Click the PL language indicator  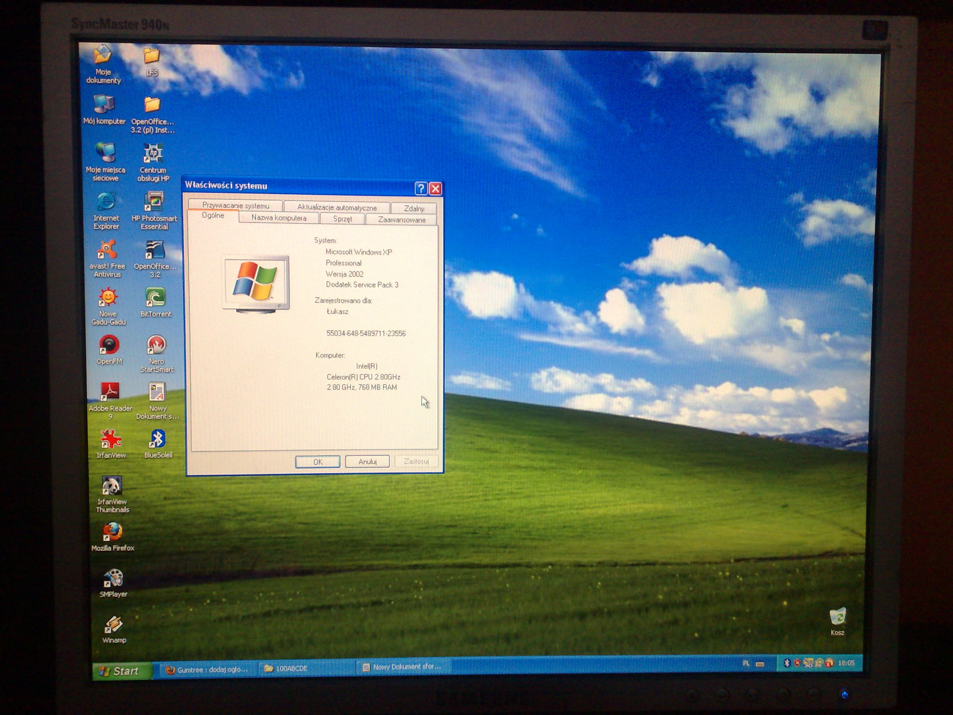pos(746,664)
